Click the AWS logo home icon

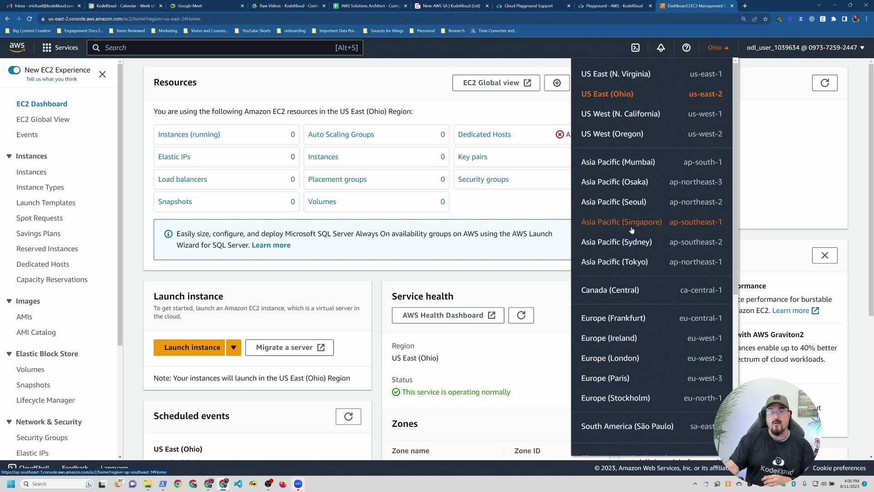pyautogui.click(x=17, y=47)
